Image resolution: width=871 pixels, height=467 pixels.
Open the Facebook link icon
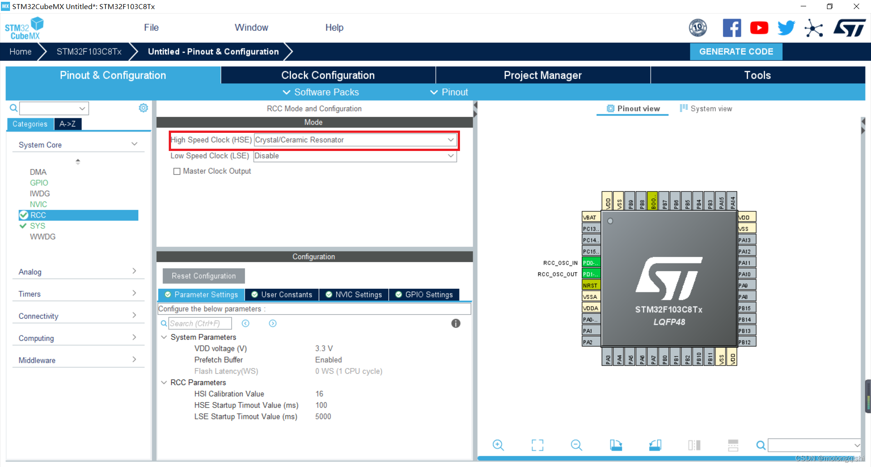point(732,28)
